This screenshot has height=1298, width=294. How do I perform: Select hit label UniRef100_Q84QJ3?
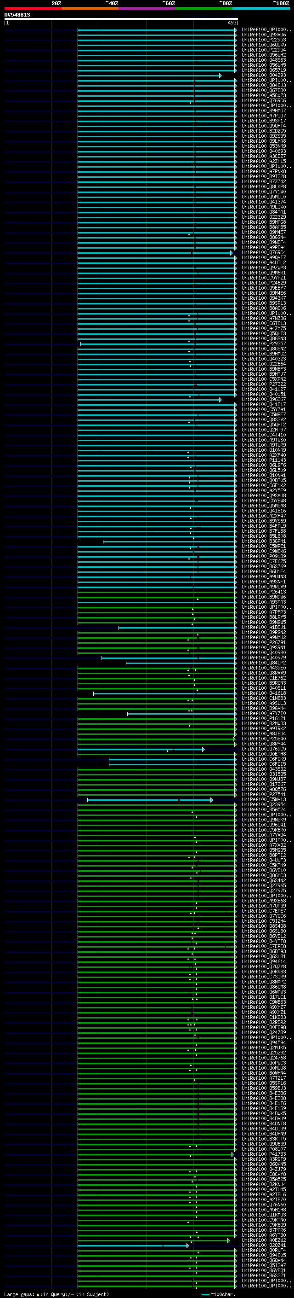click(x=264, y=85)
